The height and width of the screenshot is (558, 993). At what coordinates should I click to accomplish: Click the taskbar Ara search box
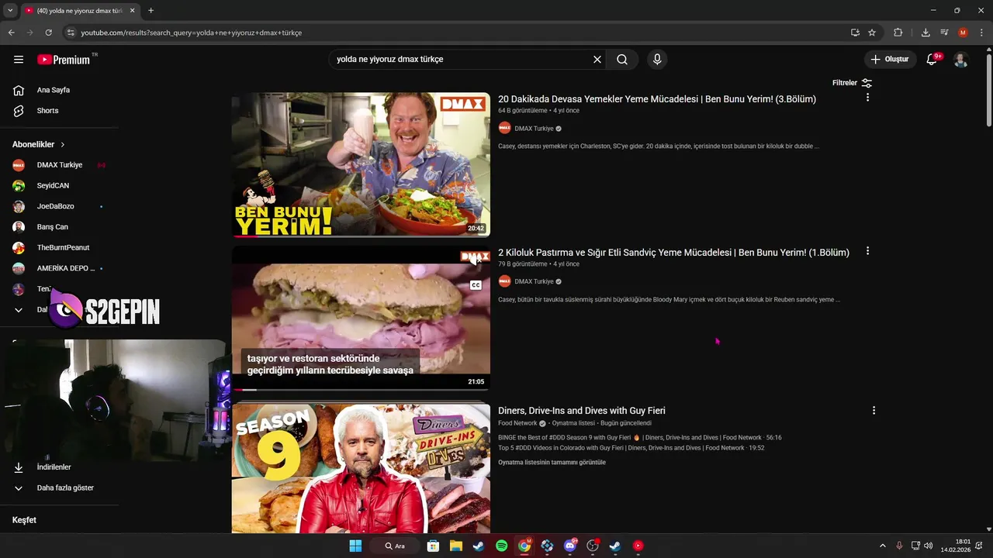396,546
